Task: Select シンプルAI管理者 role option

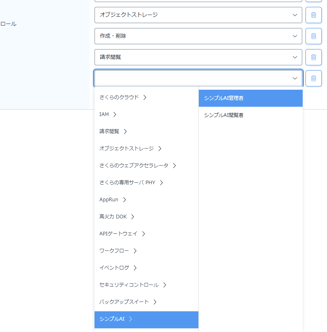Action: pos(250,98)
